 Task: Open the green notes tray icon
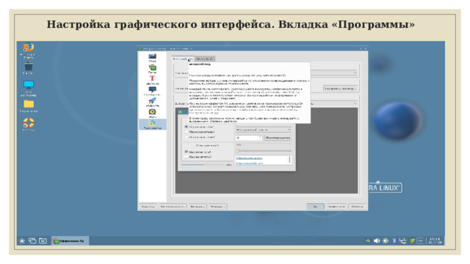(412, 241)
